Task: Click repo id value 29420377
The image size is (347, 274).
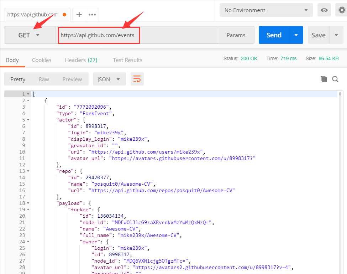Action: (97, 178)
